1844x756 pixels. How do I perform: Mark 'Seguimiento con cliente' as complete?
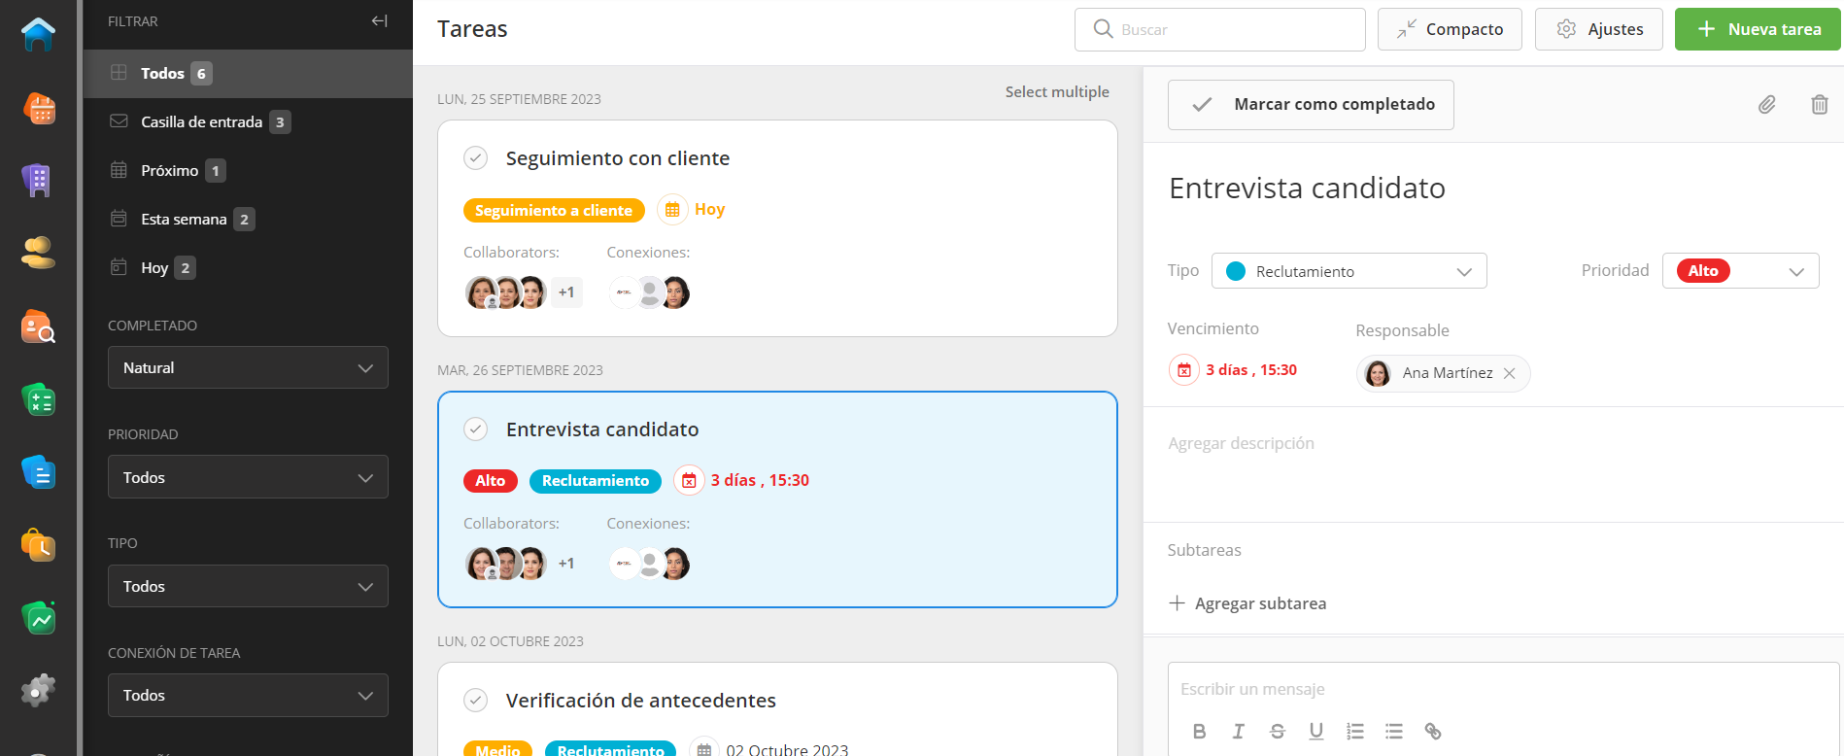click(x=475, y=157)
